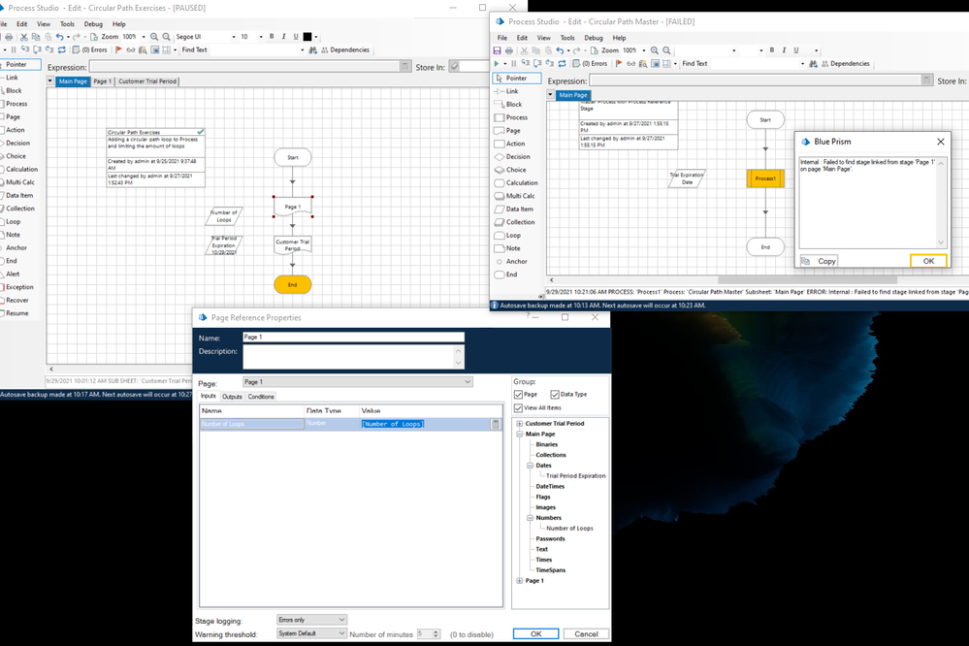Open the Page selection combo box

(x=356, y=382)
